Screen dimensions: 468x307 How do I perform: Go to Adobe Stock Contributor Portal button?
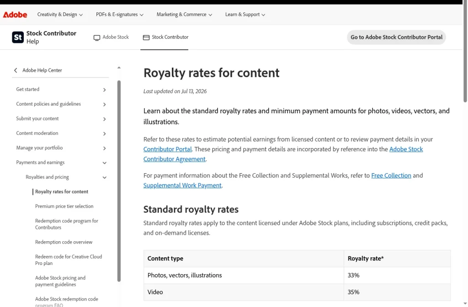click(x=396, y=37)
